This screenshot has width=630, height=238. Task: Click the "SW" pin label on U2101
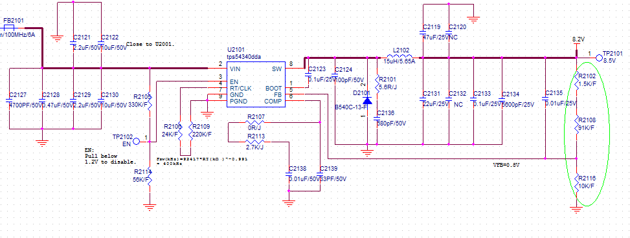(x=278, y=69)
